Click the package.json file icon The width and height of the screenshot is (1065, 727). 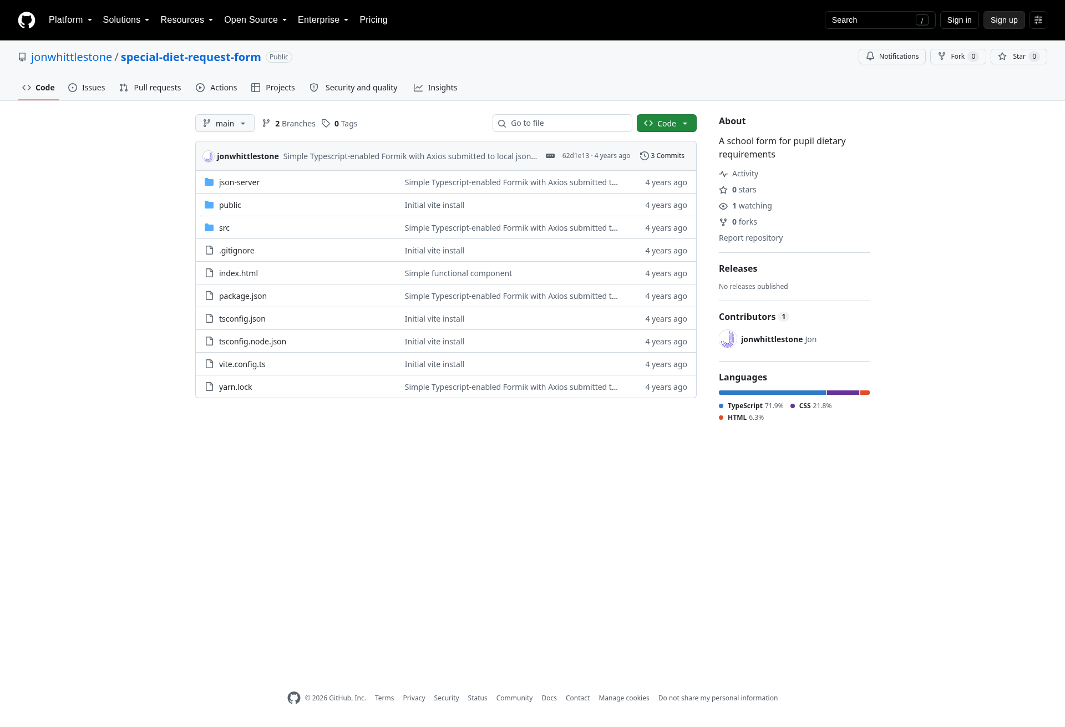[x=209, y=296]
